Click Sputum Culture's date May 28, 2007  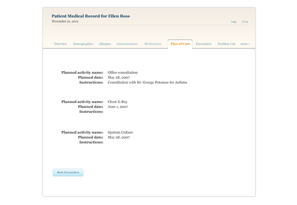[119, 137]
